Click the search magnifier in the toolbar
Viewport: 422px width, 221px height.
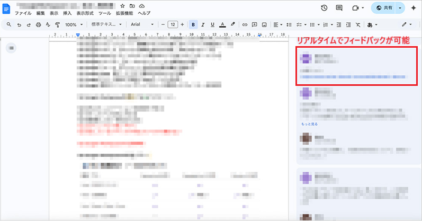(x=9, y=24)
